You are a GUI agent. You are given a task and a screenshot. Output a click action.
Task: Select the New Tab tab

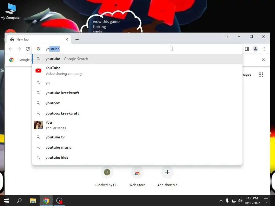39,39
